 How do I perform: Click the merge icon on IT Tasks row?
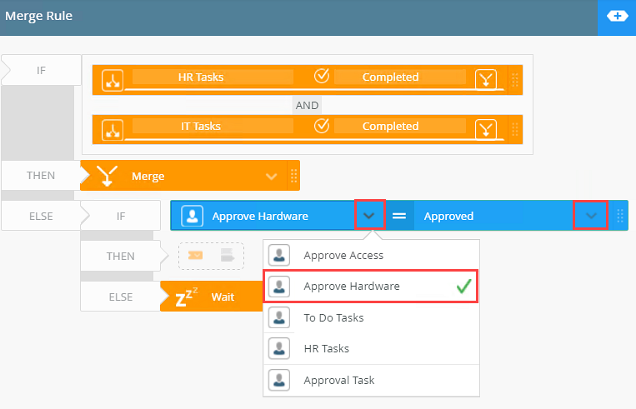pos(486,128)
